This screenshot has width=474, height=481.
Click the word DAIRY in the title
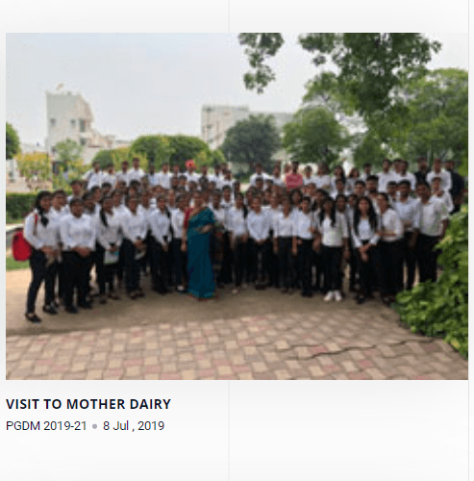coord(150,404)
